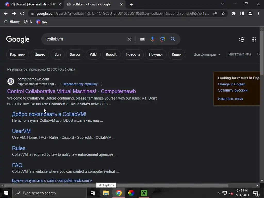The height and width of the screenshot is (198, 264).
Task: Filter results by Покупки
Action: pyautogui.click(x=156, y=54)
